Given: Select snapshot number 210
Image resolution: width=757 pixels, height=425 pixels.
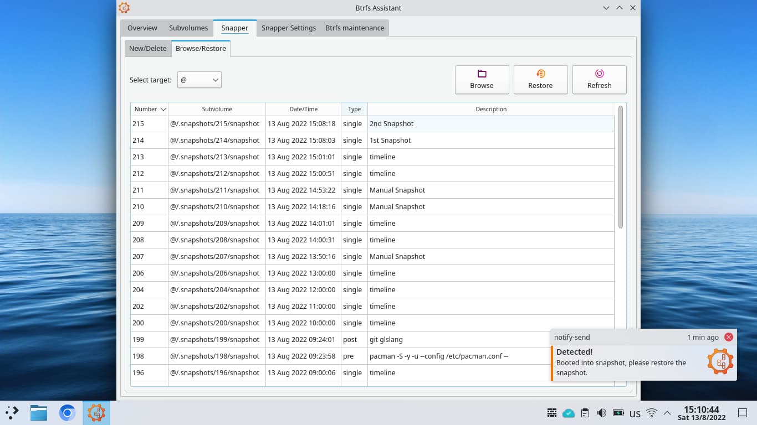Looking at the screenshot, I should point(150,206).
